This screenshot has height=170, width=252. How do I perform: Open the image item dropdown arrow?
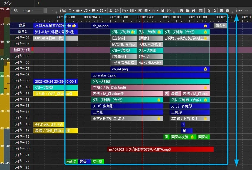(97, 11)
